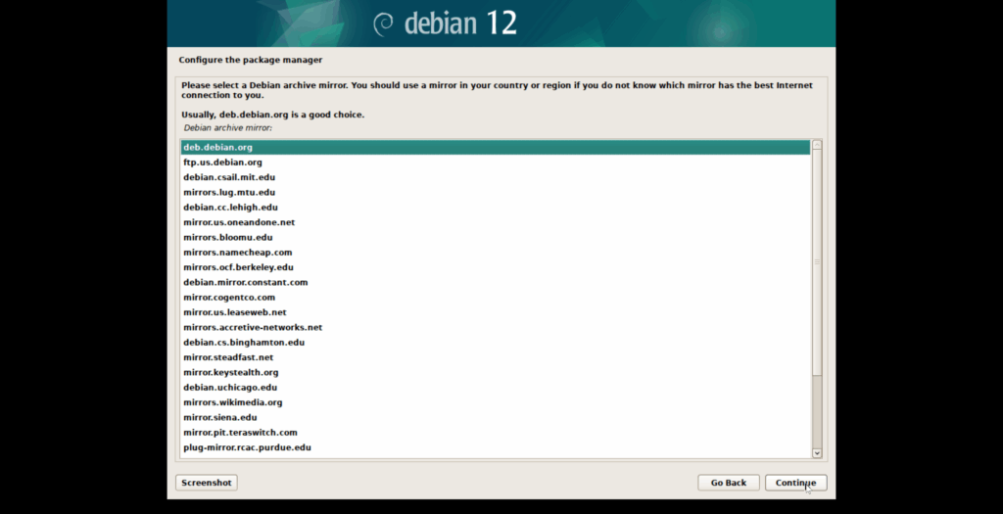Click the mirror list scrollbar handle
Image resolution: width=1003 pixels, height=514 pixels.
(817, 262)
